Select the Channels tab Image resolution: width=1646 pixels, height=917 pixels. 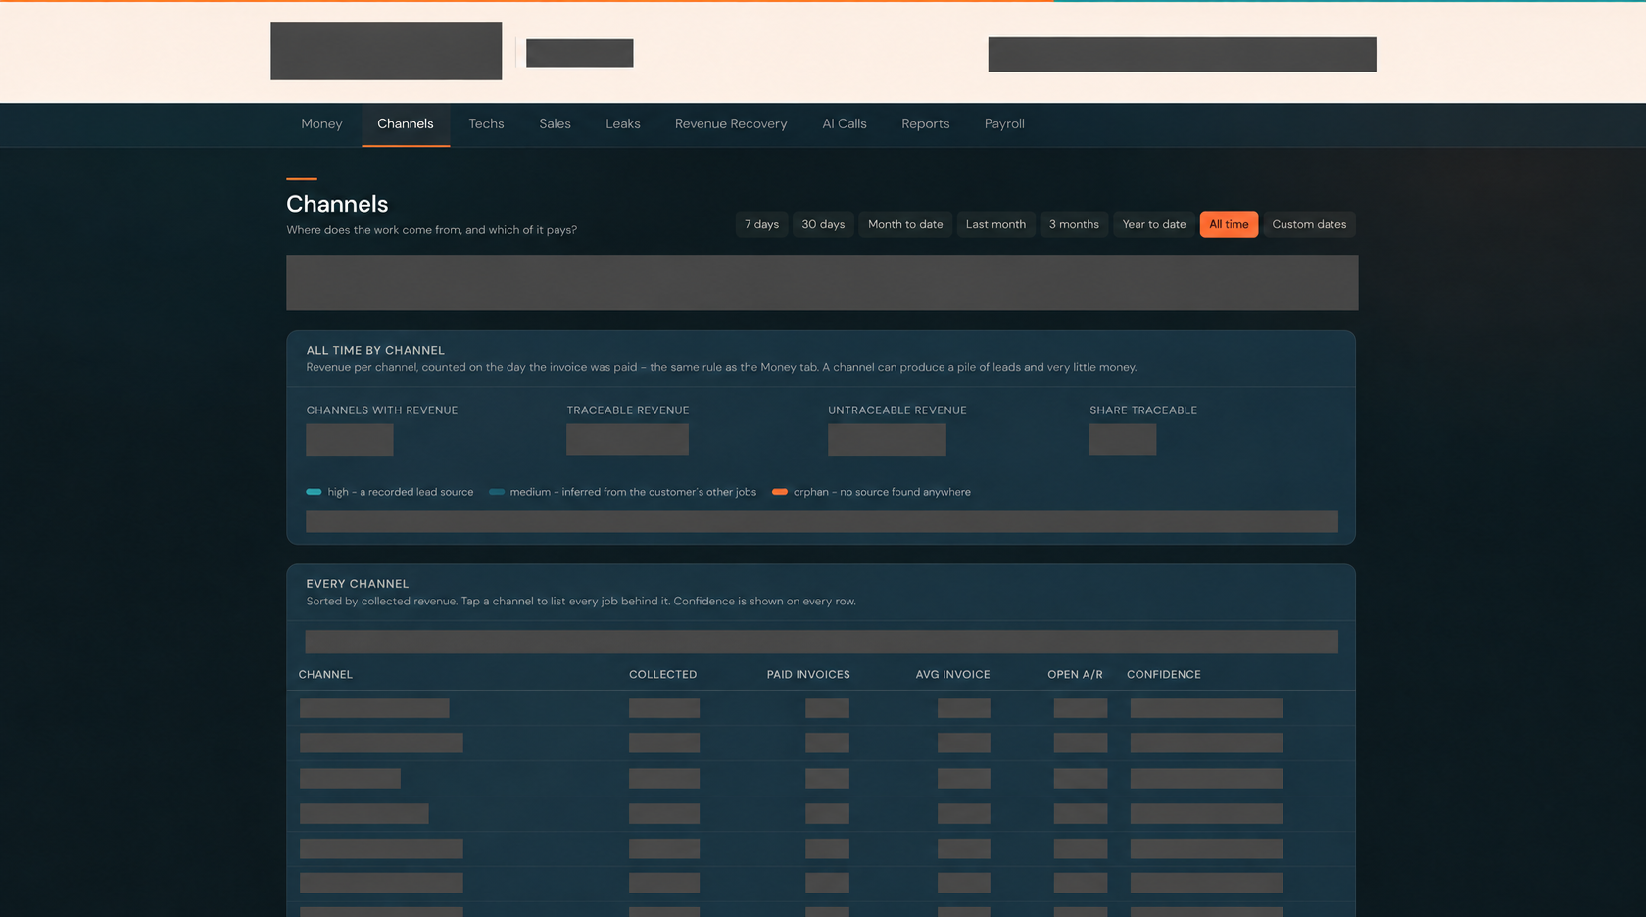pyautogui.click(x=406, y=124)
